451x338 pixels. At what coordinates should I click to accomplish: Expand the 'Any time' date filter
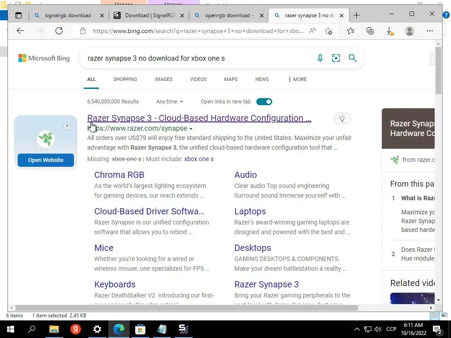170,102
